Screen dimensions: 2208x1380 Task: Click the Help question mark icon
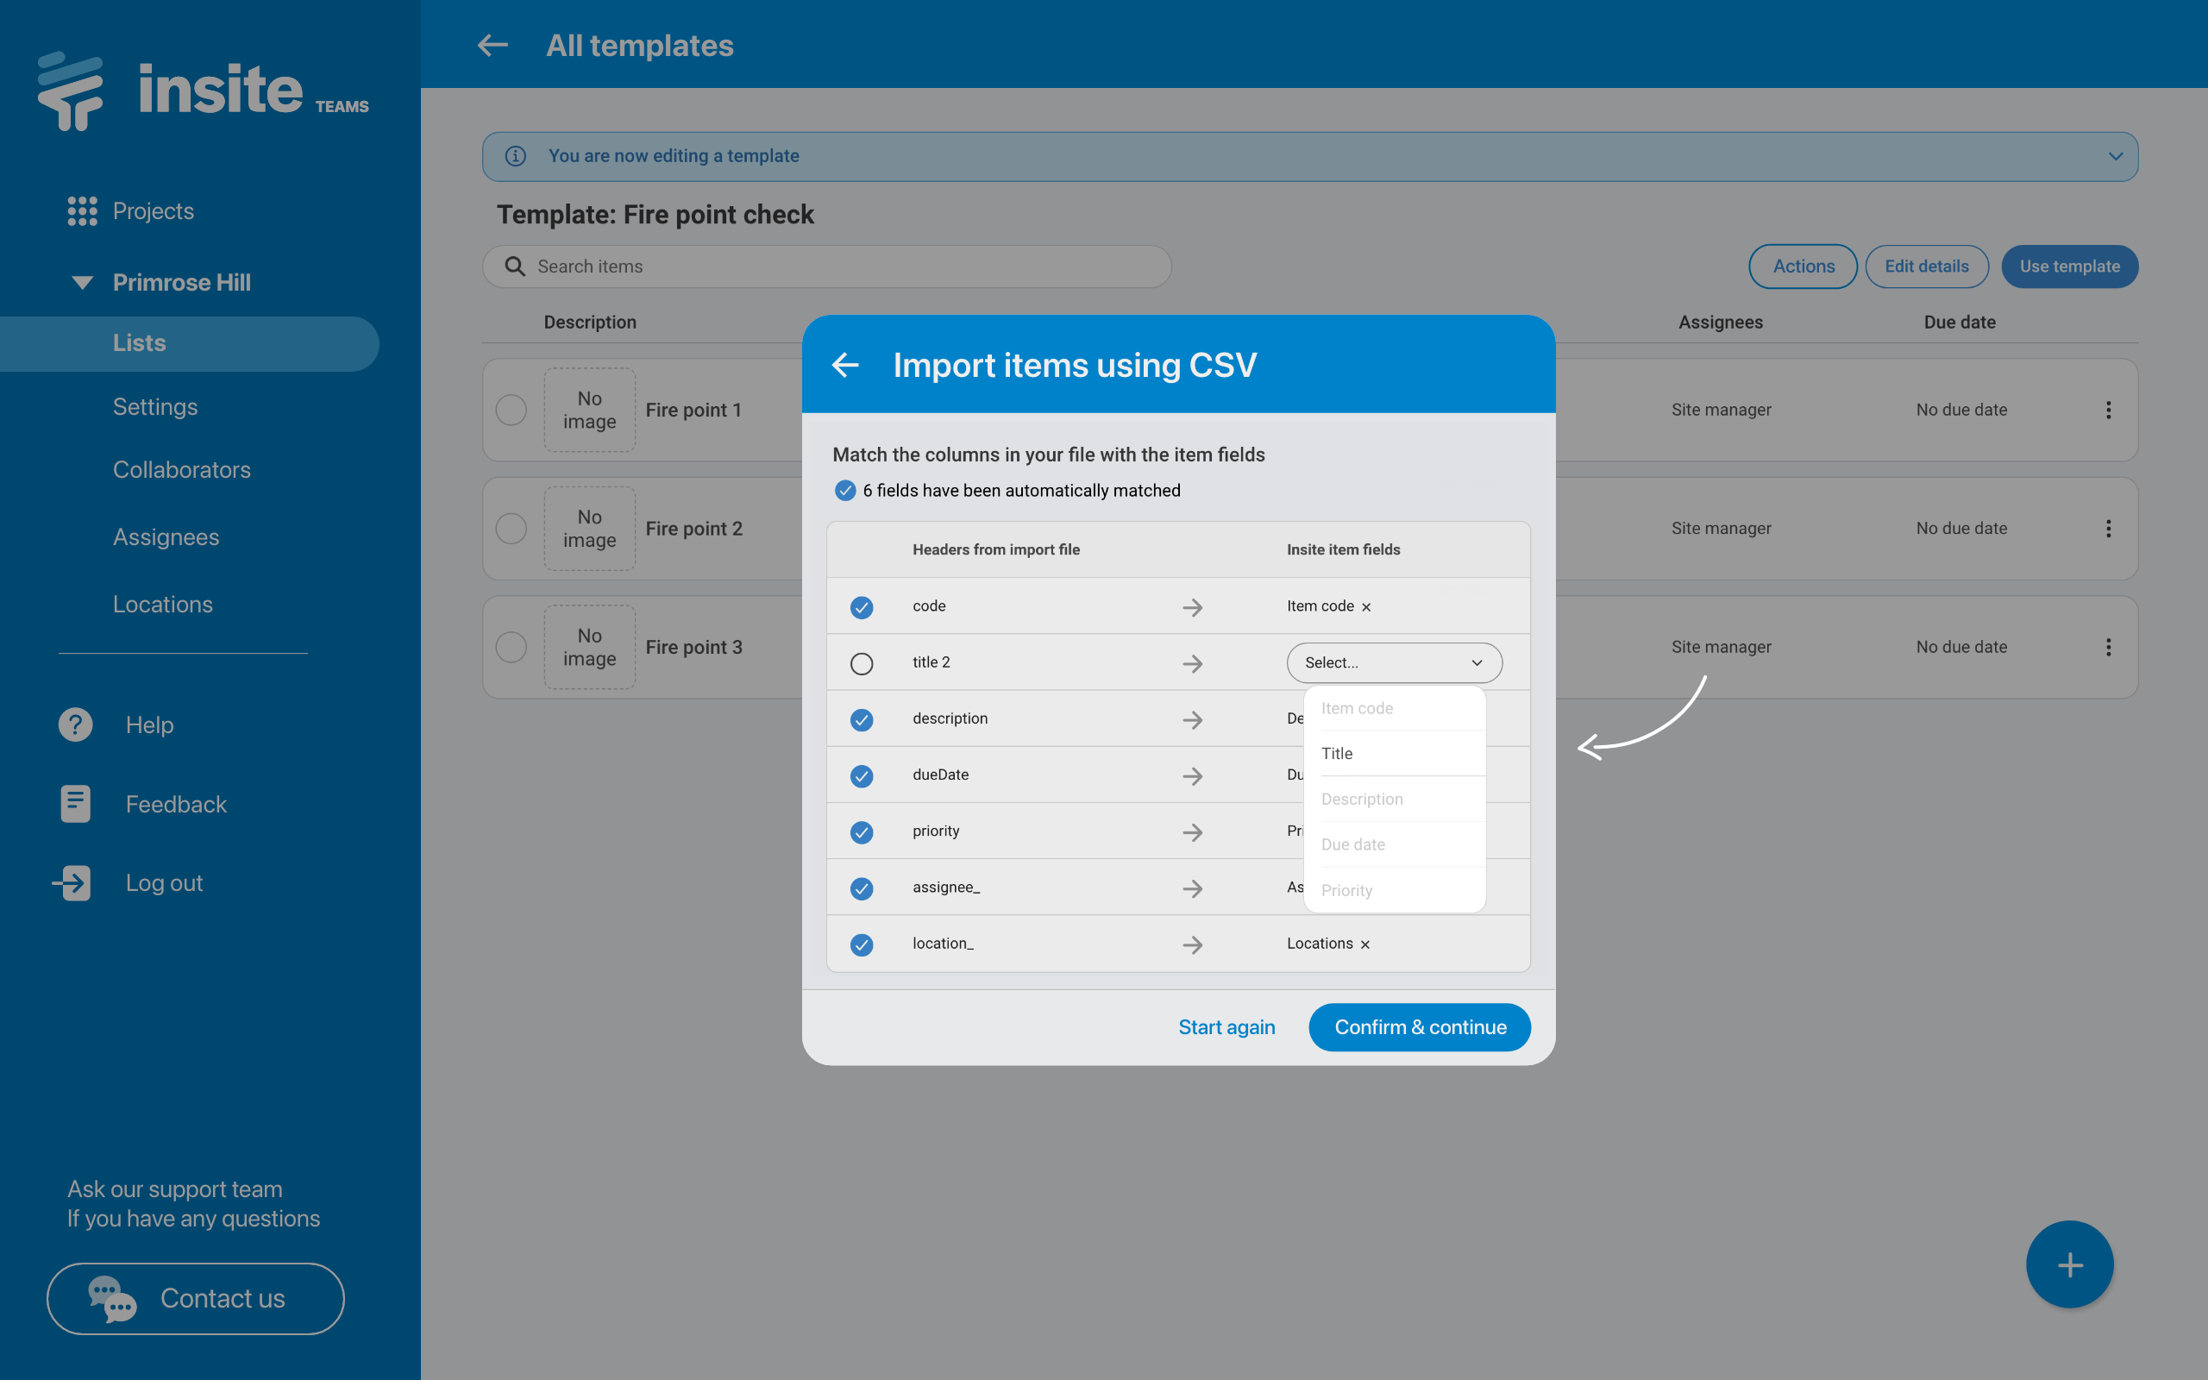point(76,724)
